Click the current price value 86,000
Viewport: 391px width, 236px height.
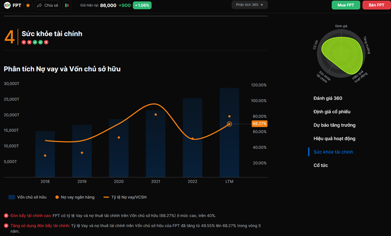pos(108,5)
